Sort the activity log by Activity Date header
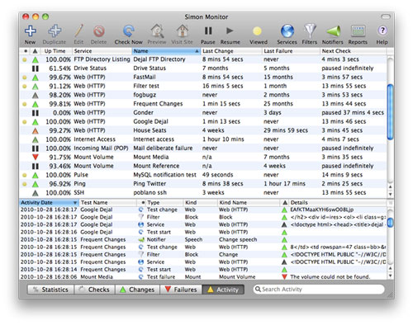 [x=49, y=203]
